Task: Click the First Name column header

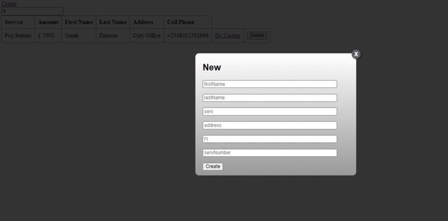Action: click(x=78, y=22)
